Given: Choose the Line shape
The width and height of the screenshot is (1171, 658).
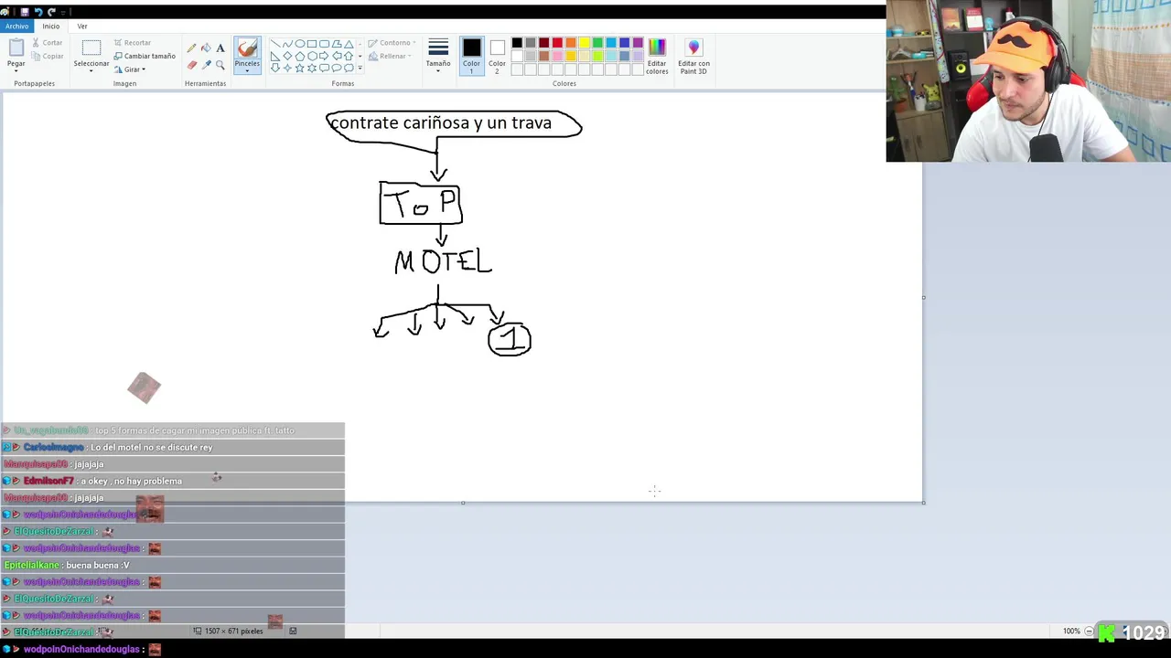Looking at the screenshot, I should tap(275, 44).
